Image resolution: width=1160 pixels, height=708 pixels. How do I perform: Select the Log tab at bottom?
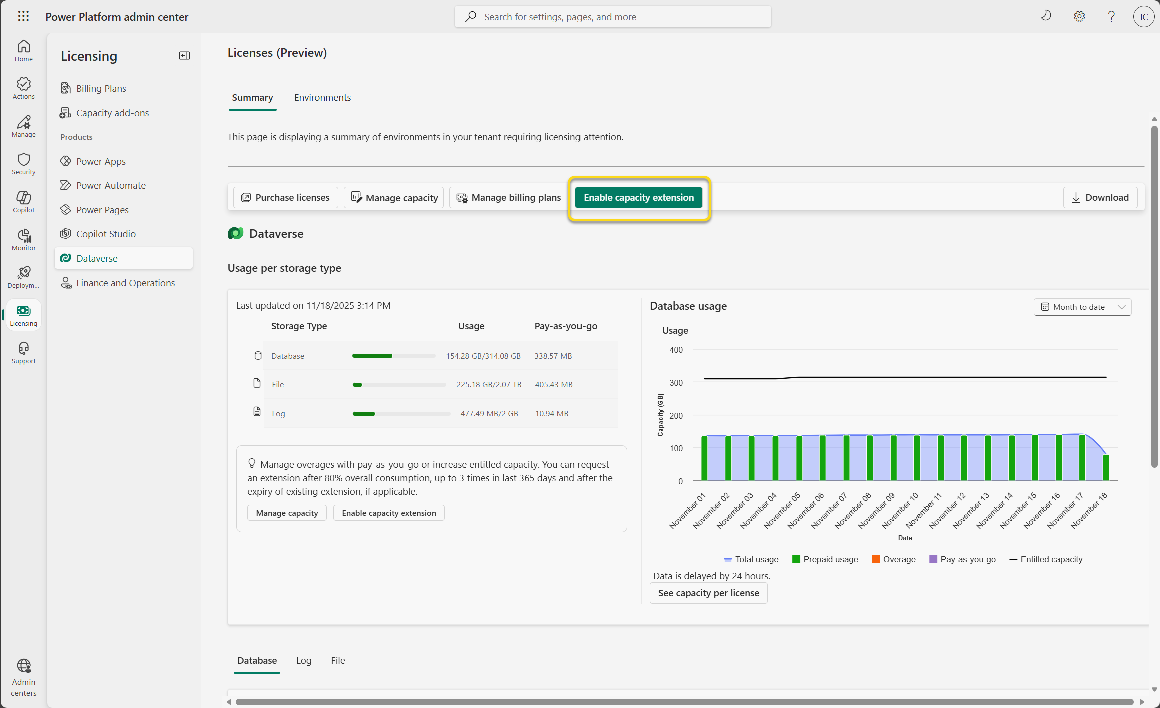[304, 660]
